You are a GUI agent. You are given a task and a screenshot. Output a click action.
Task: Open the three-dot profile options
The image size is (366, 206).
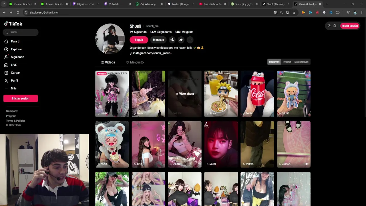(x=190, y=40)
